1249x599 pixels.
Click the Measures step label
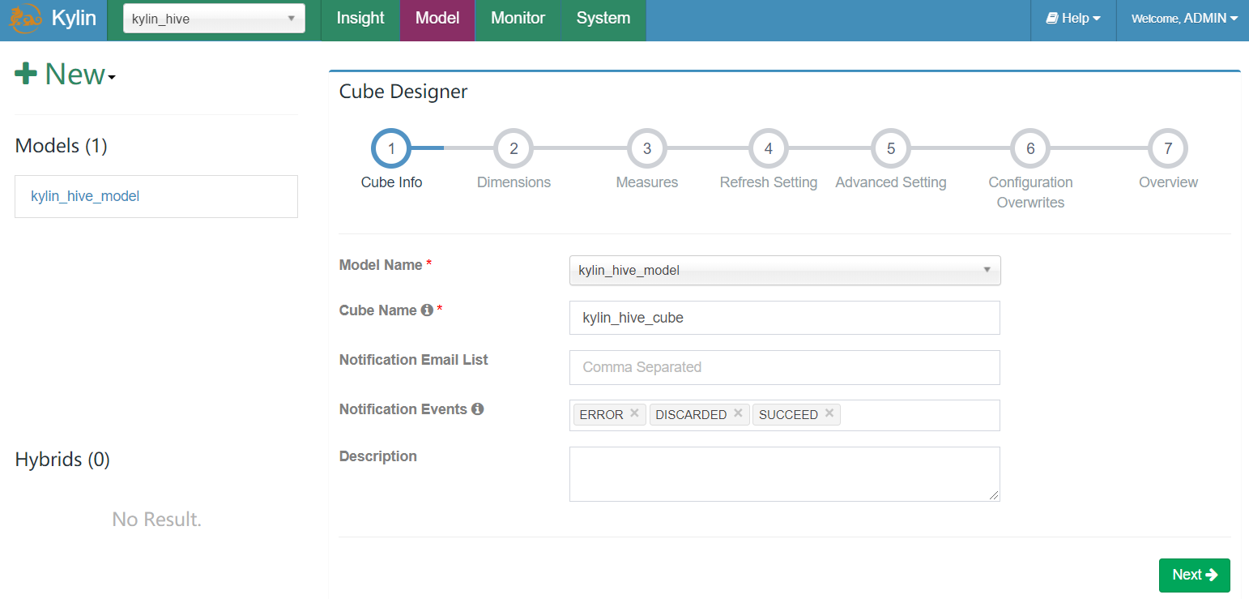[x=647, y=182]
